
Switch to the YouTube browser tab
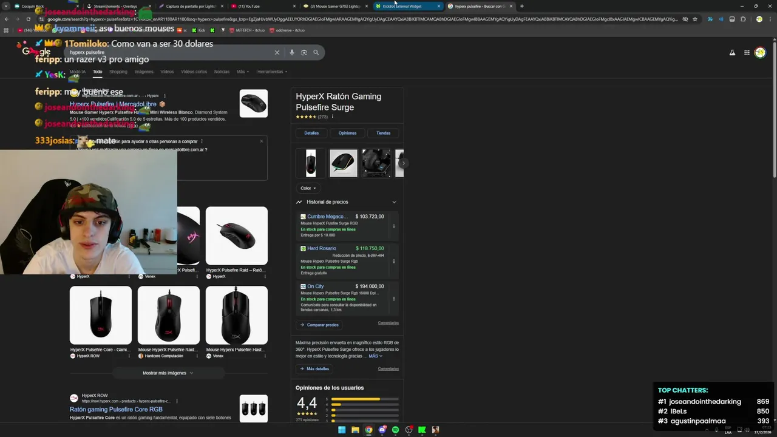[263, 6]
